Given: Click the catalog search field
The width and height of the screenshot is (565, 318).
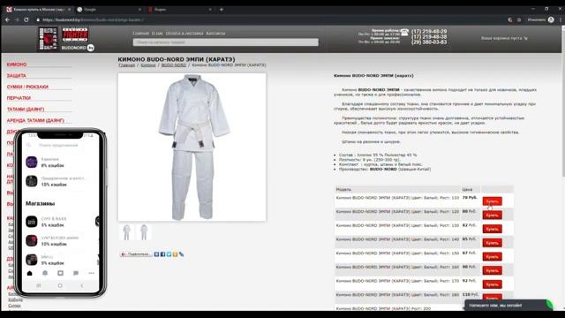Looking at the screenshot, I should coord(226,42).
